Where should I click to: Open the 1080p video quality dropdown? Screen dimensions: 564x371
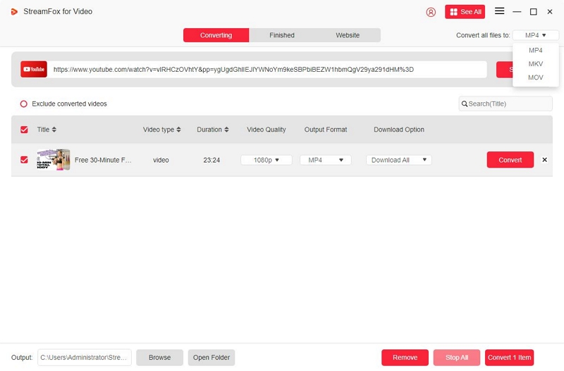pos(266,160)
